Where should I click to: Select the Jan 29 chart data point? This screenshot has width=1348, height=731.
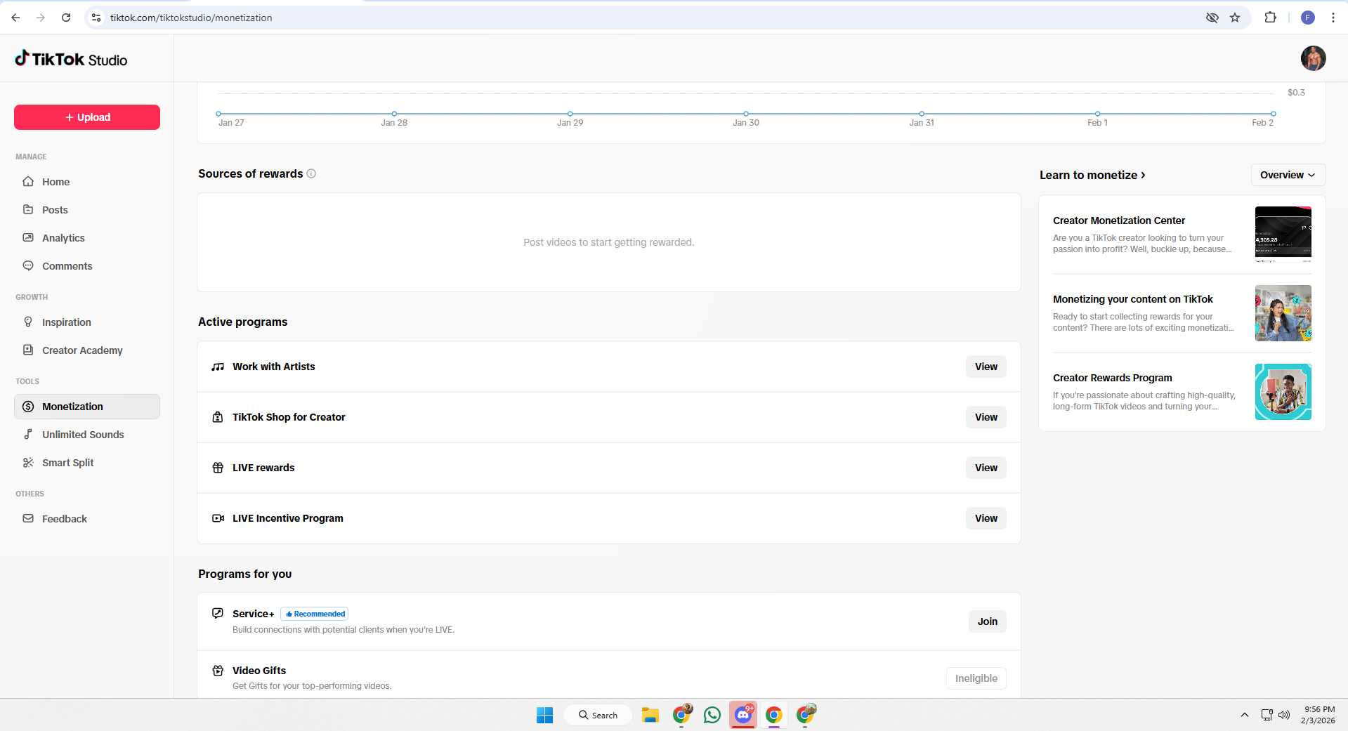pyautogui.click(x=570, y=114)
